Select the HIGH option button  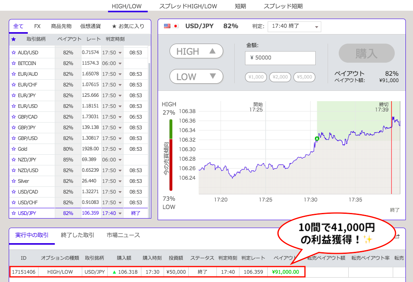click(196, 51)
